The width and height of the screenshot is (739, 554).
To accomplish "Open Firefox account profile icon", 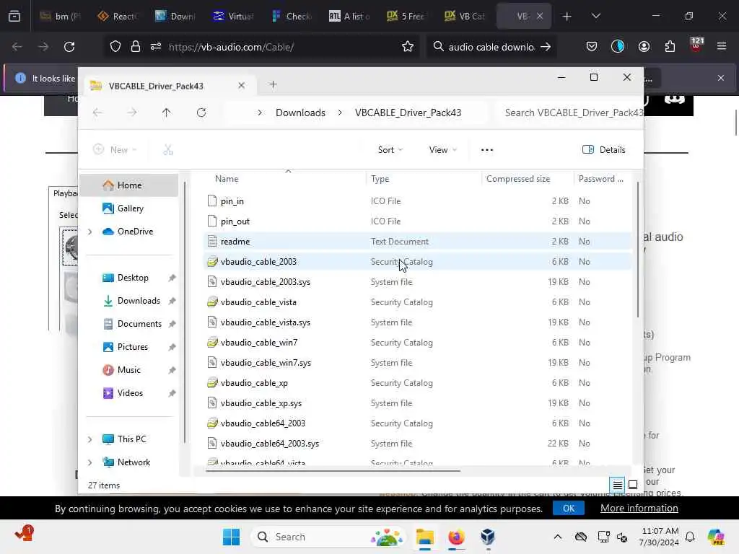I will tap(644, 47).
